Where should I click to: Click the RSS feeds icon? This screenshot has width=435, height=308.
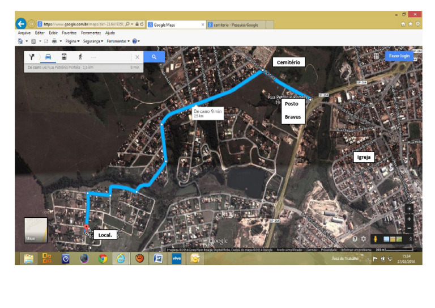click(x=33, y=41)
